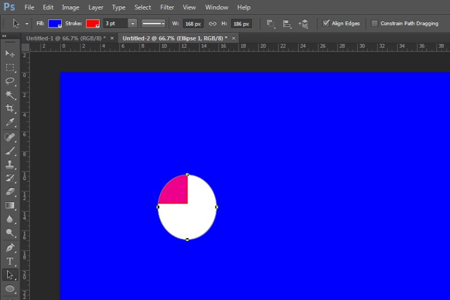Select the Eraser tool

(10, 191)
